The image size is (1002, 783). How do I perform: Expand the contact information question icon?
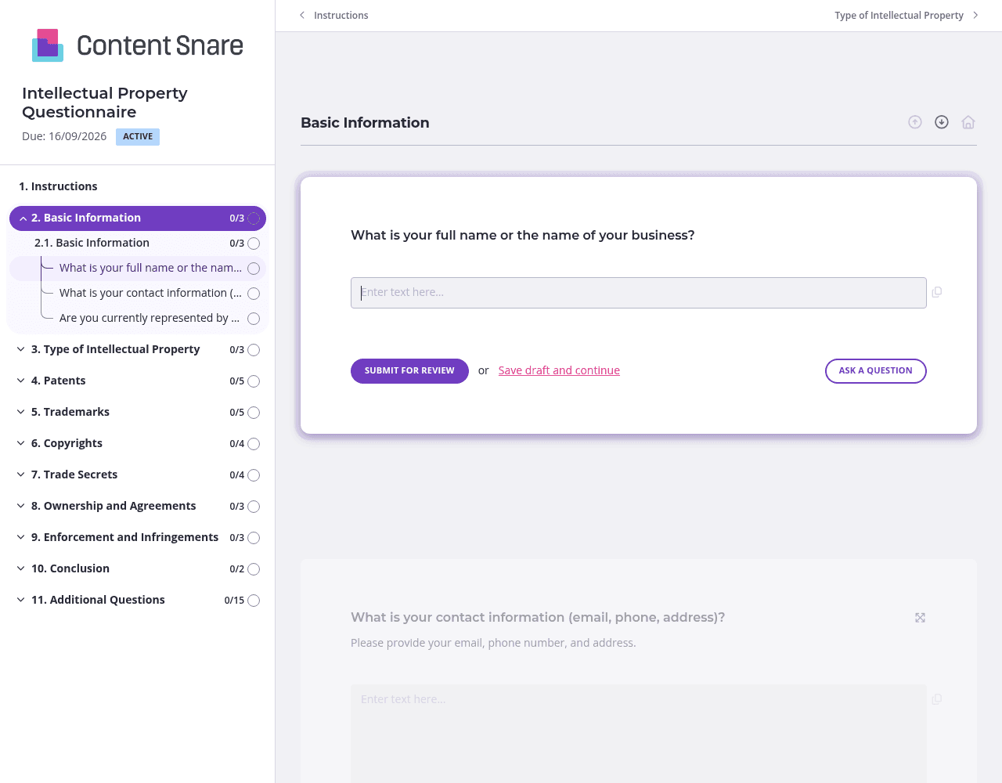click(x=921, y=618)
